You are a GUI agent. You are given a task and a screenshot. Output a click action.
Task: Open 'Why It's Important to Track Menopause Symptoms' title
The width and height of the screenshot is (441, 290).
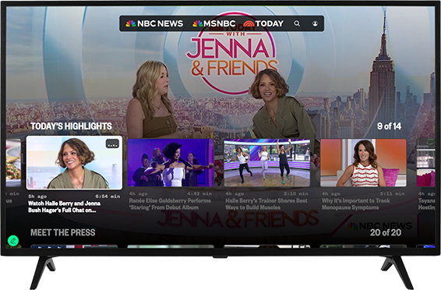click(356, 204)
